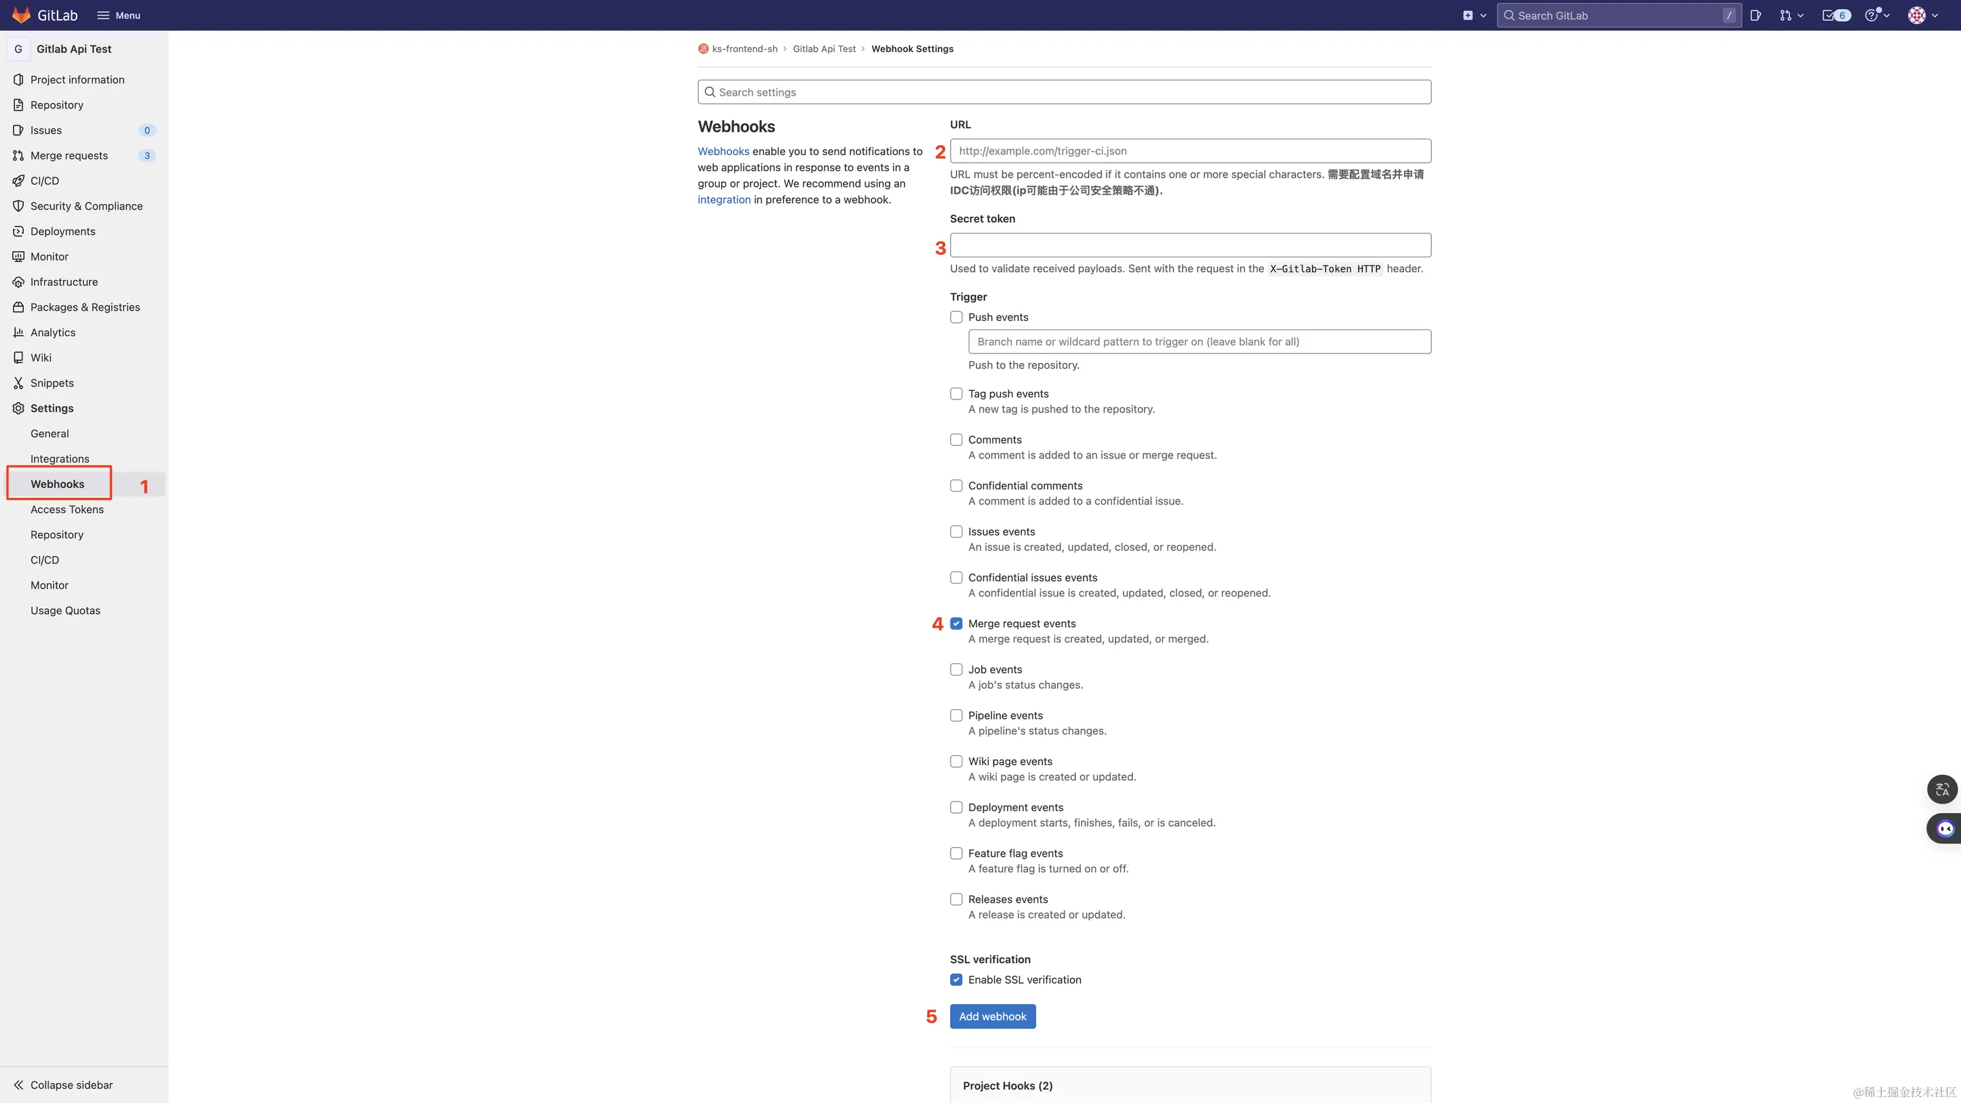Viewport: 1961px width, 1103px height.
Task: Open Snippets scissors icon in sidebar
Action: [x=18, y=383]
